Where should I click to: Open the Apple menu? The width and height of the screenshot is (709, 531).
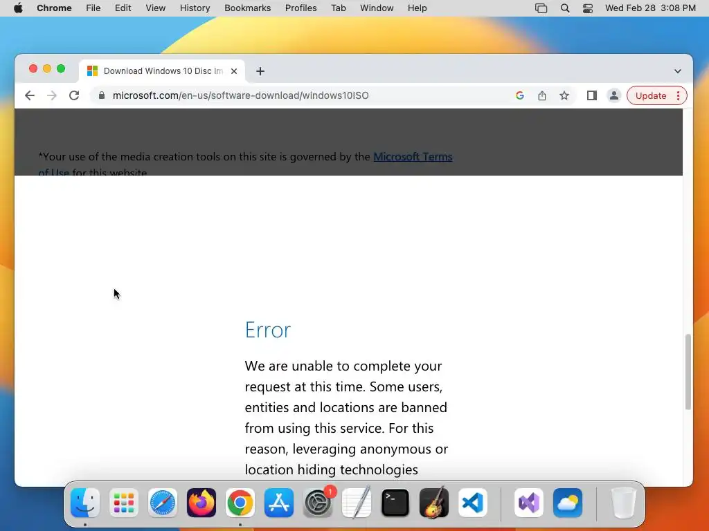tap(18, 8)
